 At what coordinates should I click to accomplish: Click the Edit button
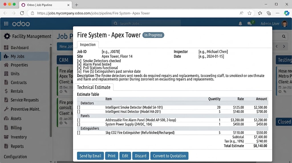pos(125,156)
